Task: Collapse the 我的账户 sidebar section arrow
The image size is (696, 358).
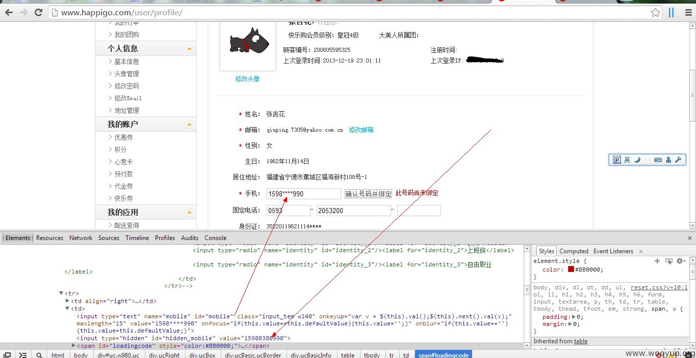Action: 189,125
